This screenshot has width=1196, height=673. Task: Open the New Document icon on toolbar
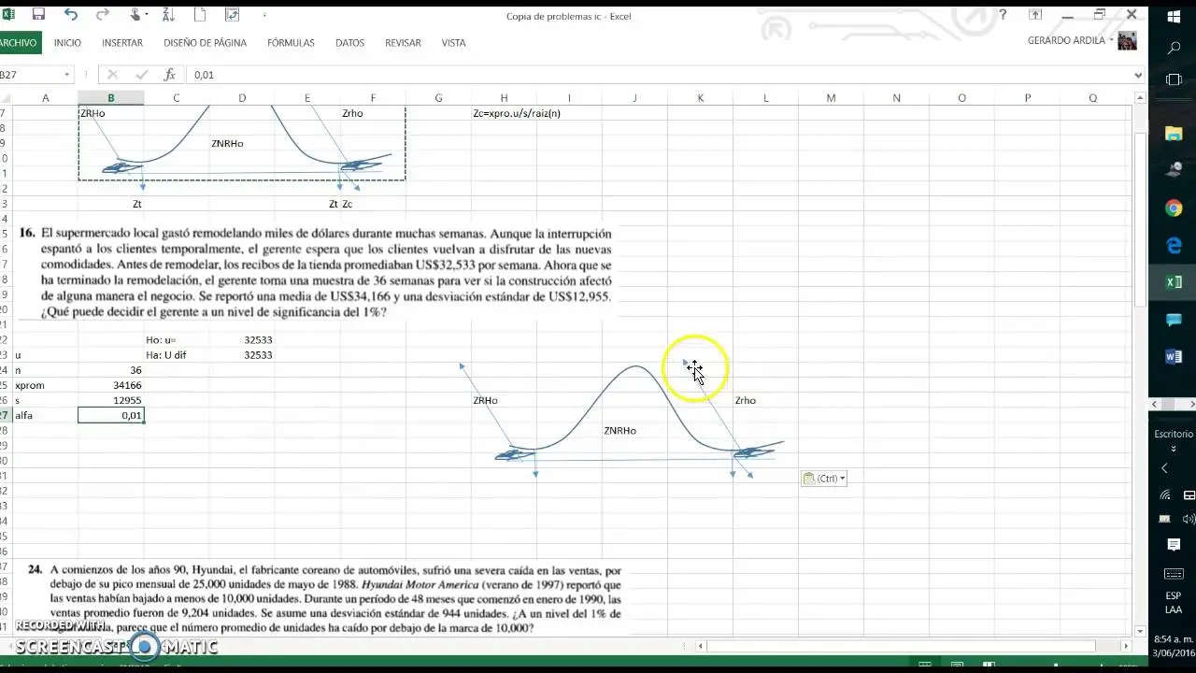tap(200, 15)
